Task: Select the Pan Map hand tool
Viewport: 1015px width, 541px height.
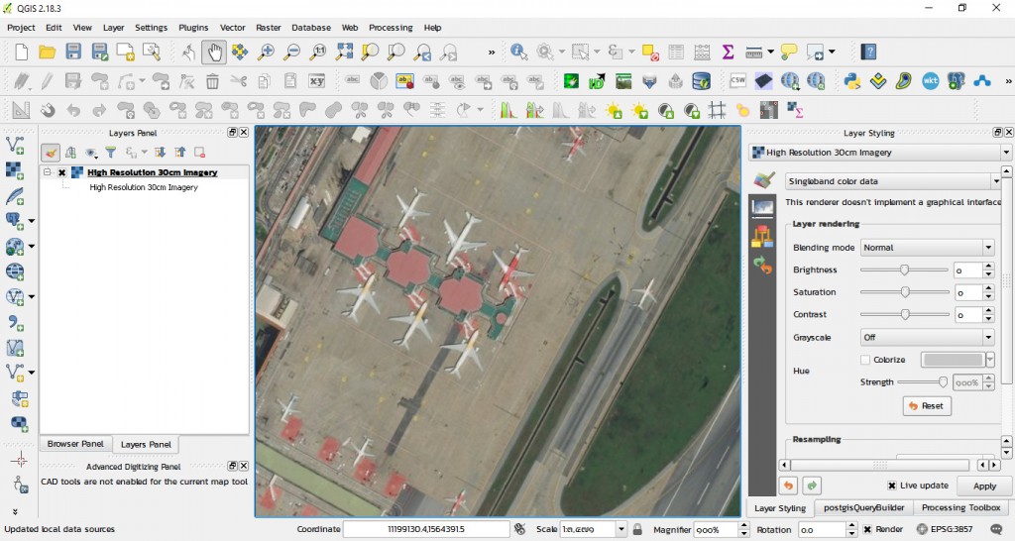Action: pos(213,52)
